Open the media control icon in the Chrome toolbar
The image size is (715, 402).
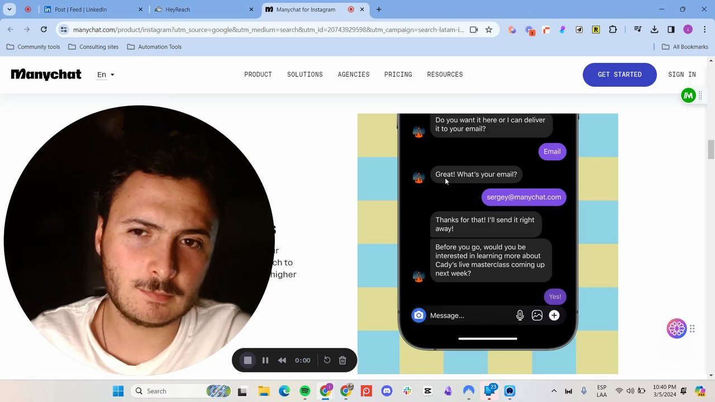[638, 30]
